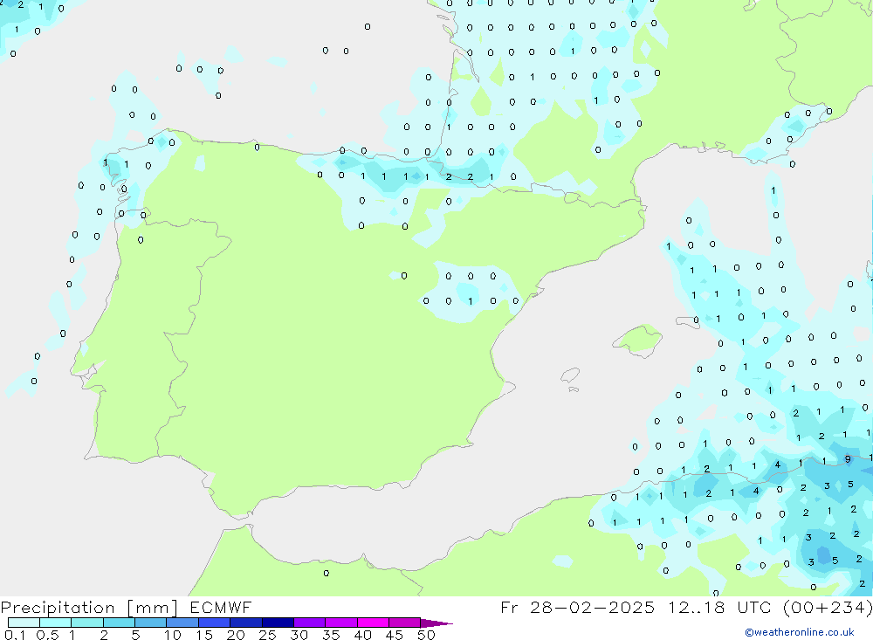Pick the 25–30 mm legend swatch
Image resolution: width=873 pixels, height=640 pixels.
pos(278,623)
